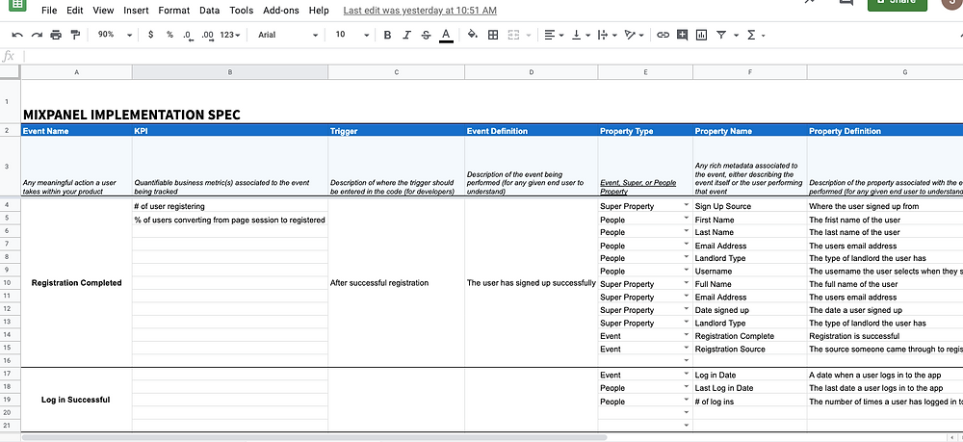Open the filter views dropdown arrow
This screenshot has width=963, height=442.
(x=736, y=36)
